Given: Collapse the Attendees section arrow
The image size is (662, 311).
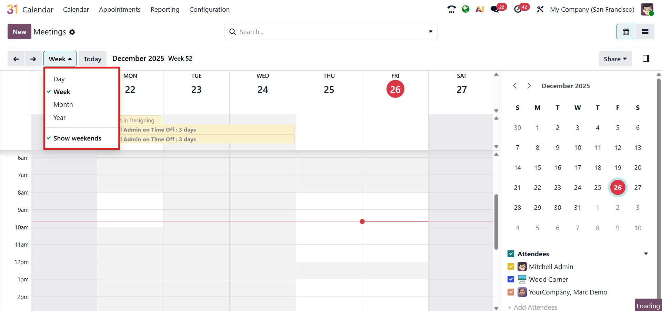Looking at the screenshot, I should coord(646,254).
